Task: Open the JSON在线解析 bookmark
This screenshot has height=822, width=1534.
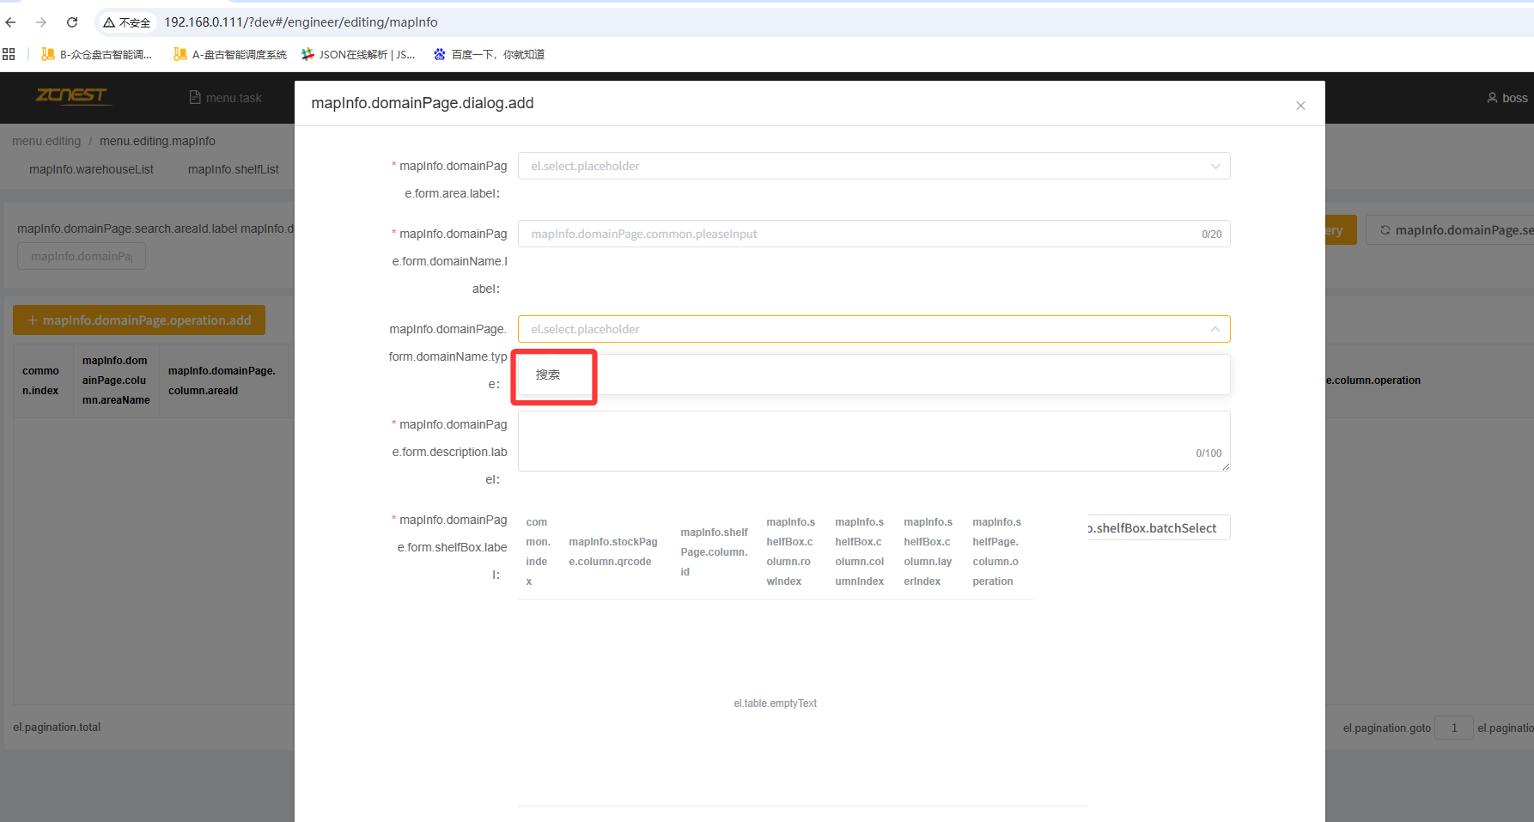Action: (x=358, y=54)
